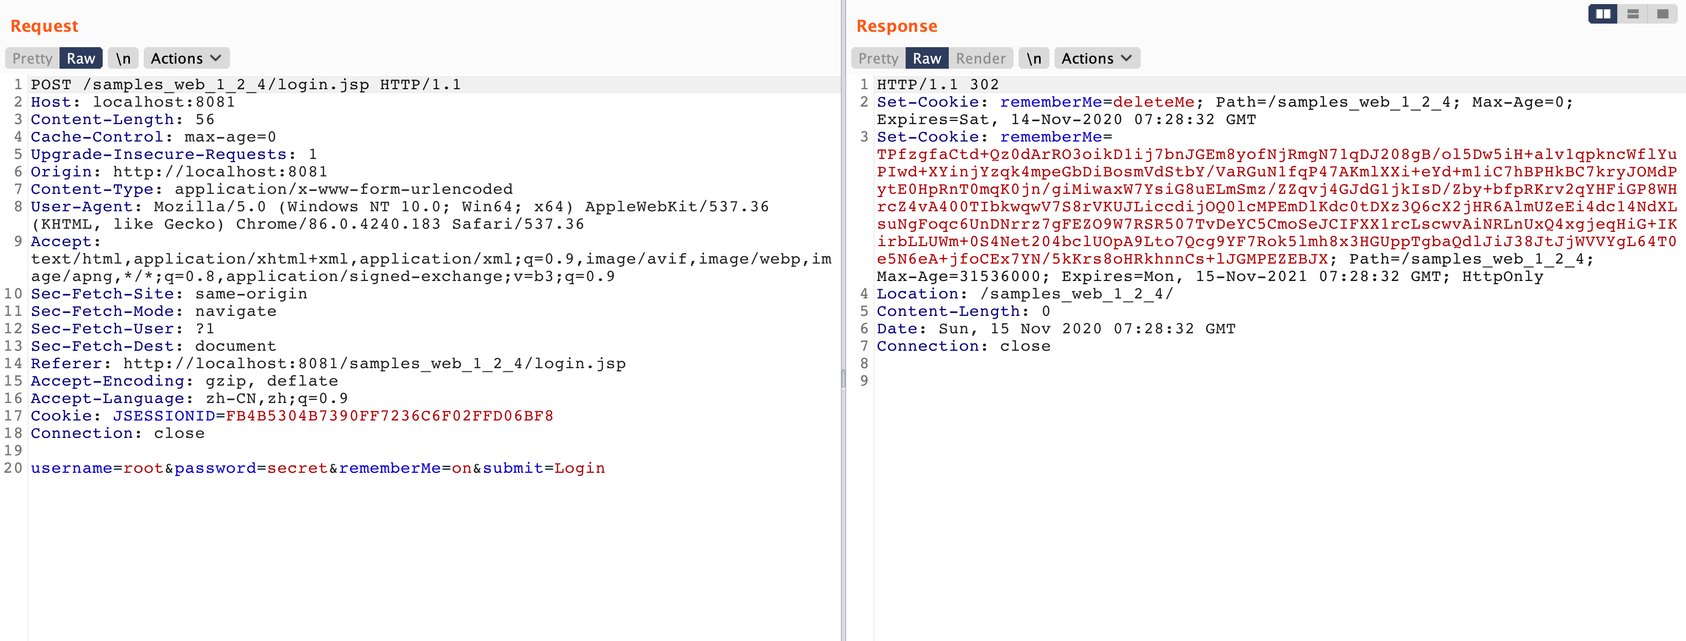Screen dimensions: 1686x641
Task: Click the rememberMe=deleteMe cookie value
Action: coord(1153,102)
